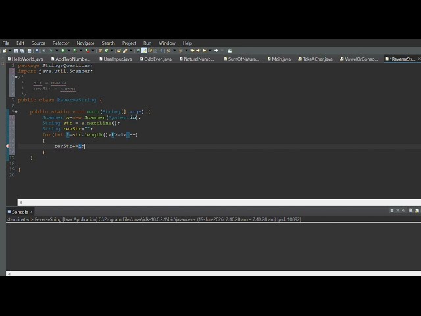Viewport: 421px width, 316px height.
Task: Switch to the Main.java editor tab
Action: [279, 59]
